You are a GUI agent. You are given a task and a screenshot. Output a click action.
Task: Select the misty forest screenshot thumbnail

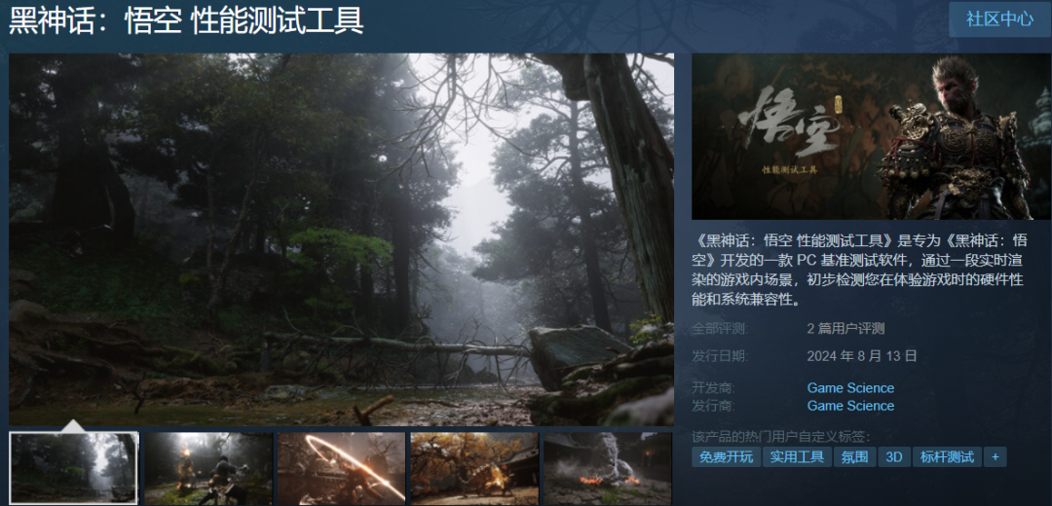click(74, 468)
